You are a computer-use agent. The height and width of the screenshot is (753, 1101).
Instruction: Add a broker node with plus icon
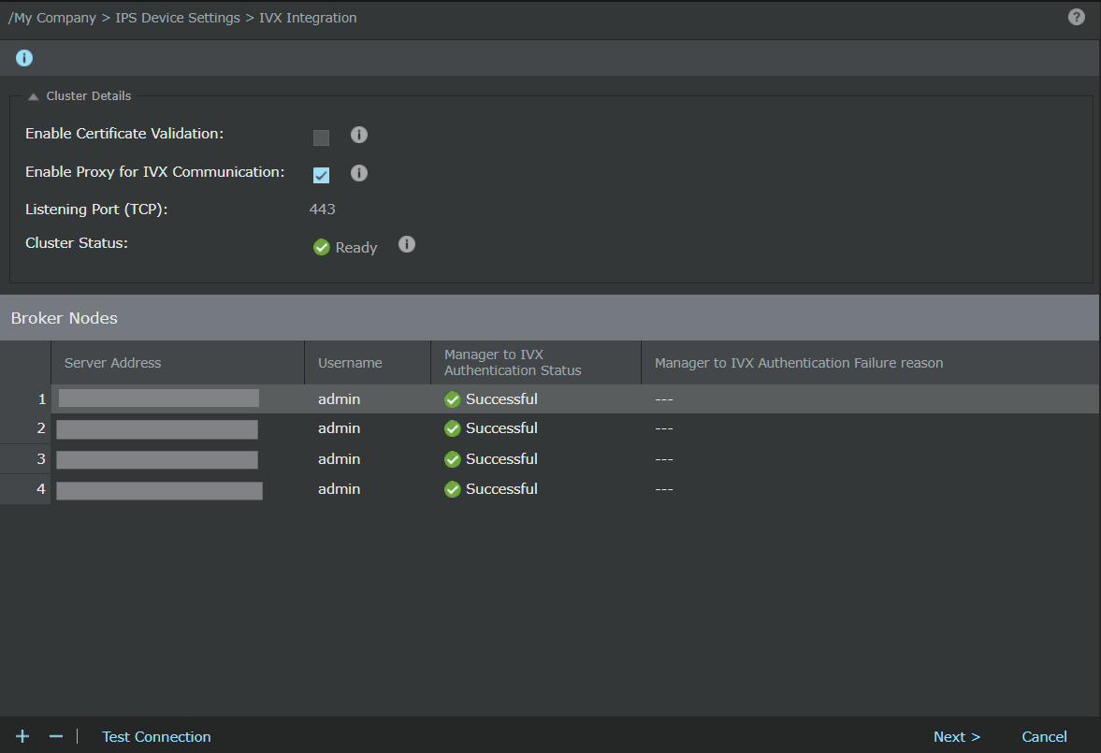[x=22, y=736]
